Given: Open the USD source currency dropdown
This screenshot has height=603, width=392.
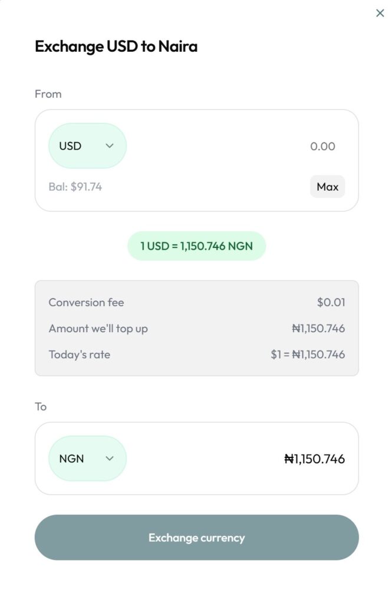Looking at the screenshot, I should (87, 146).
